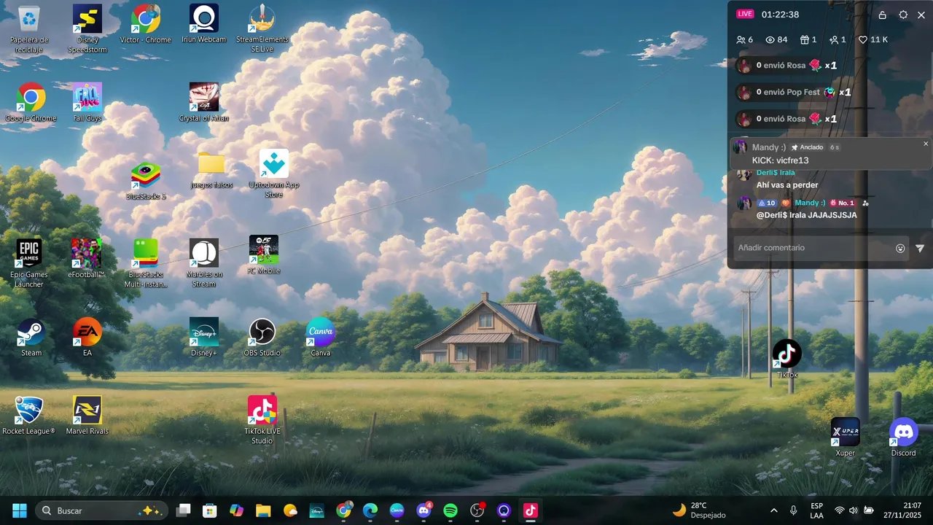
Task: Open Derli$ Irala username in chat
Action: click(776, 173)
